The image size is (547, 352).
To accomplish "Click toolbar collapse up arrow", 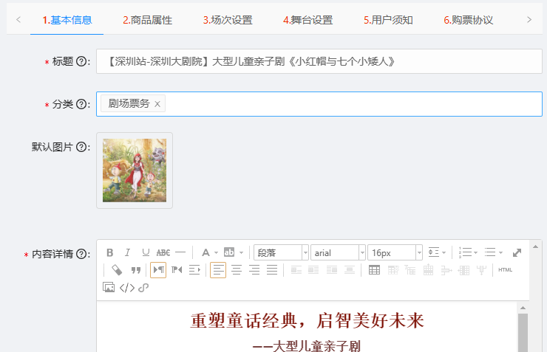I will [535, 247].
